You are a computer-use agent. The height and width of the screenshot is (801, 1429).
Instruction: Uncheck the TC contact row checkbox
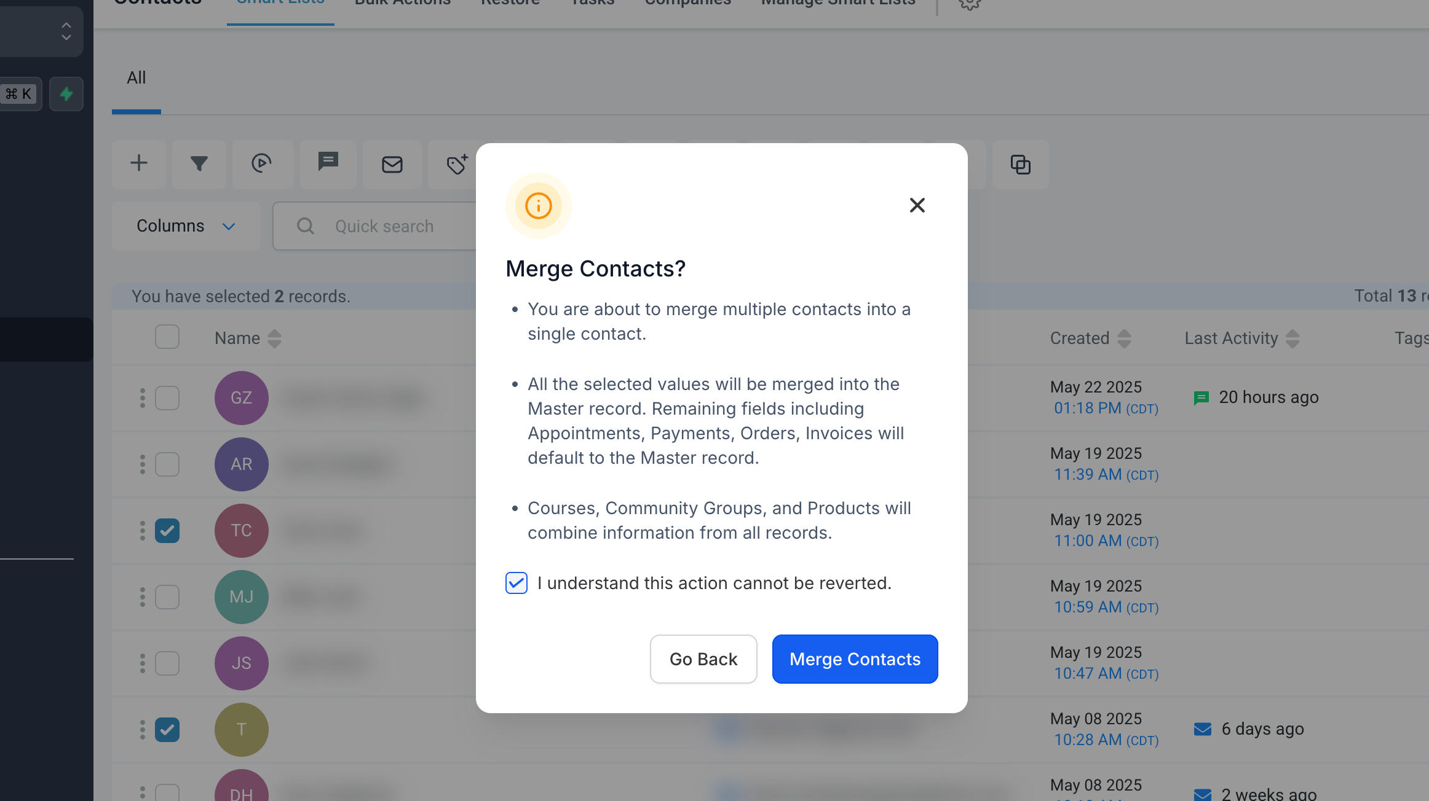tap(167, 531)
